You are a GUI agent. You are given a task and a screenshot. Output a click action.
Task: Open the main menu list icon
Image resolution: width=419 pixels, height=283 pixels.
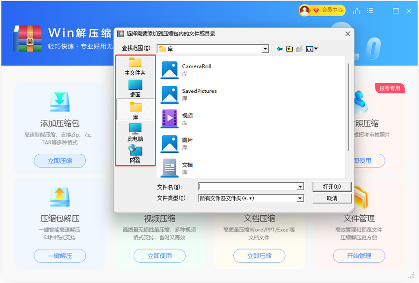(x=370, y=11)
